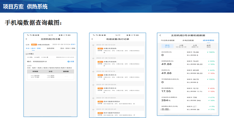Click the 总用电成本 value 49.88
Screen dimensions: 234x118
[166, 64]
